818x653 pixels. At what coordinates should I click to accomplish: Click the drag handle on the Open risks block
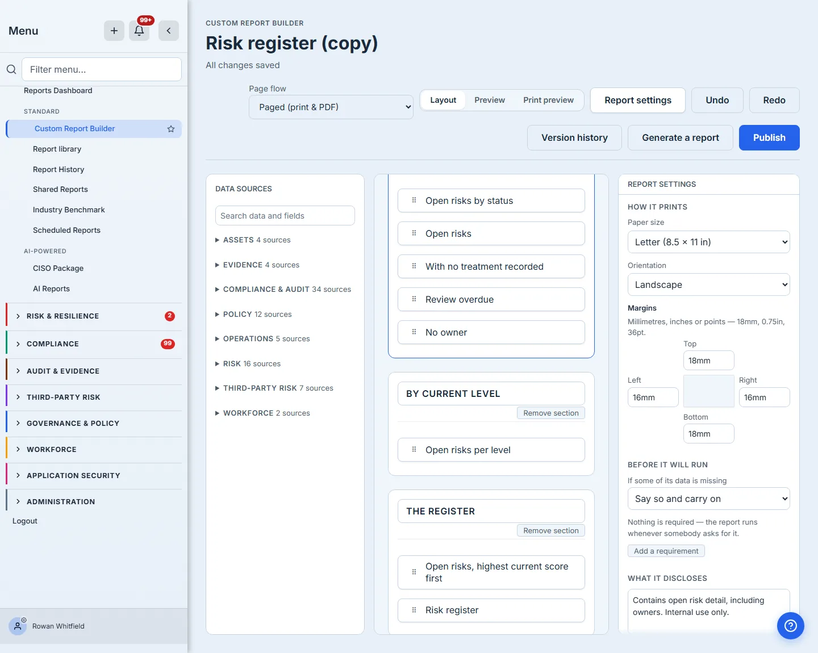pos(414,233)
